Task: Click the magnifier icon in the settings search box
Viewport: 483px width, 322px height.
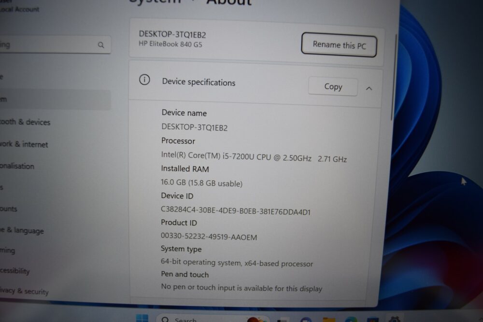Action: [101, 45]
